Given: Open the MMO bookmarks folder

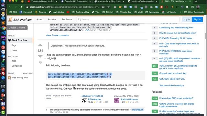Looking at the screenshot, I should [138, 12].
